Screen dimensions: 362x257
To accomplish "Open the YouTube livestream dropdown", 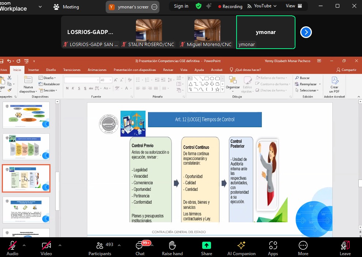I will click(x=262, y=6).
